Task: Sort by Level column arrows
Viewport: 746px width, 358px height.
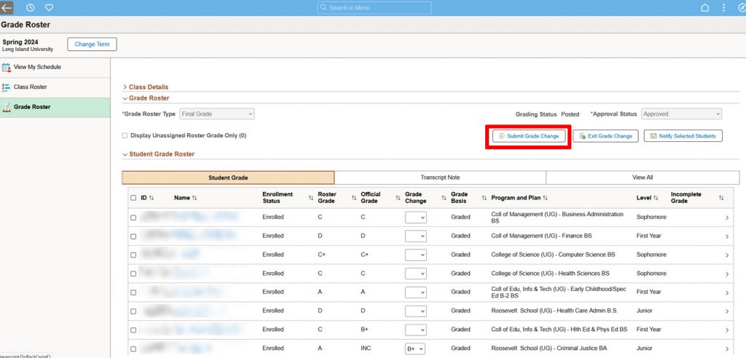Action: 656,198
